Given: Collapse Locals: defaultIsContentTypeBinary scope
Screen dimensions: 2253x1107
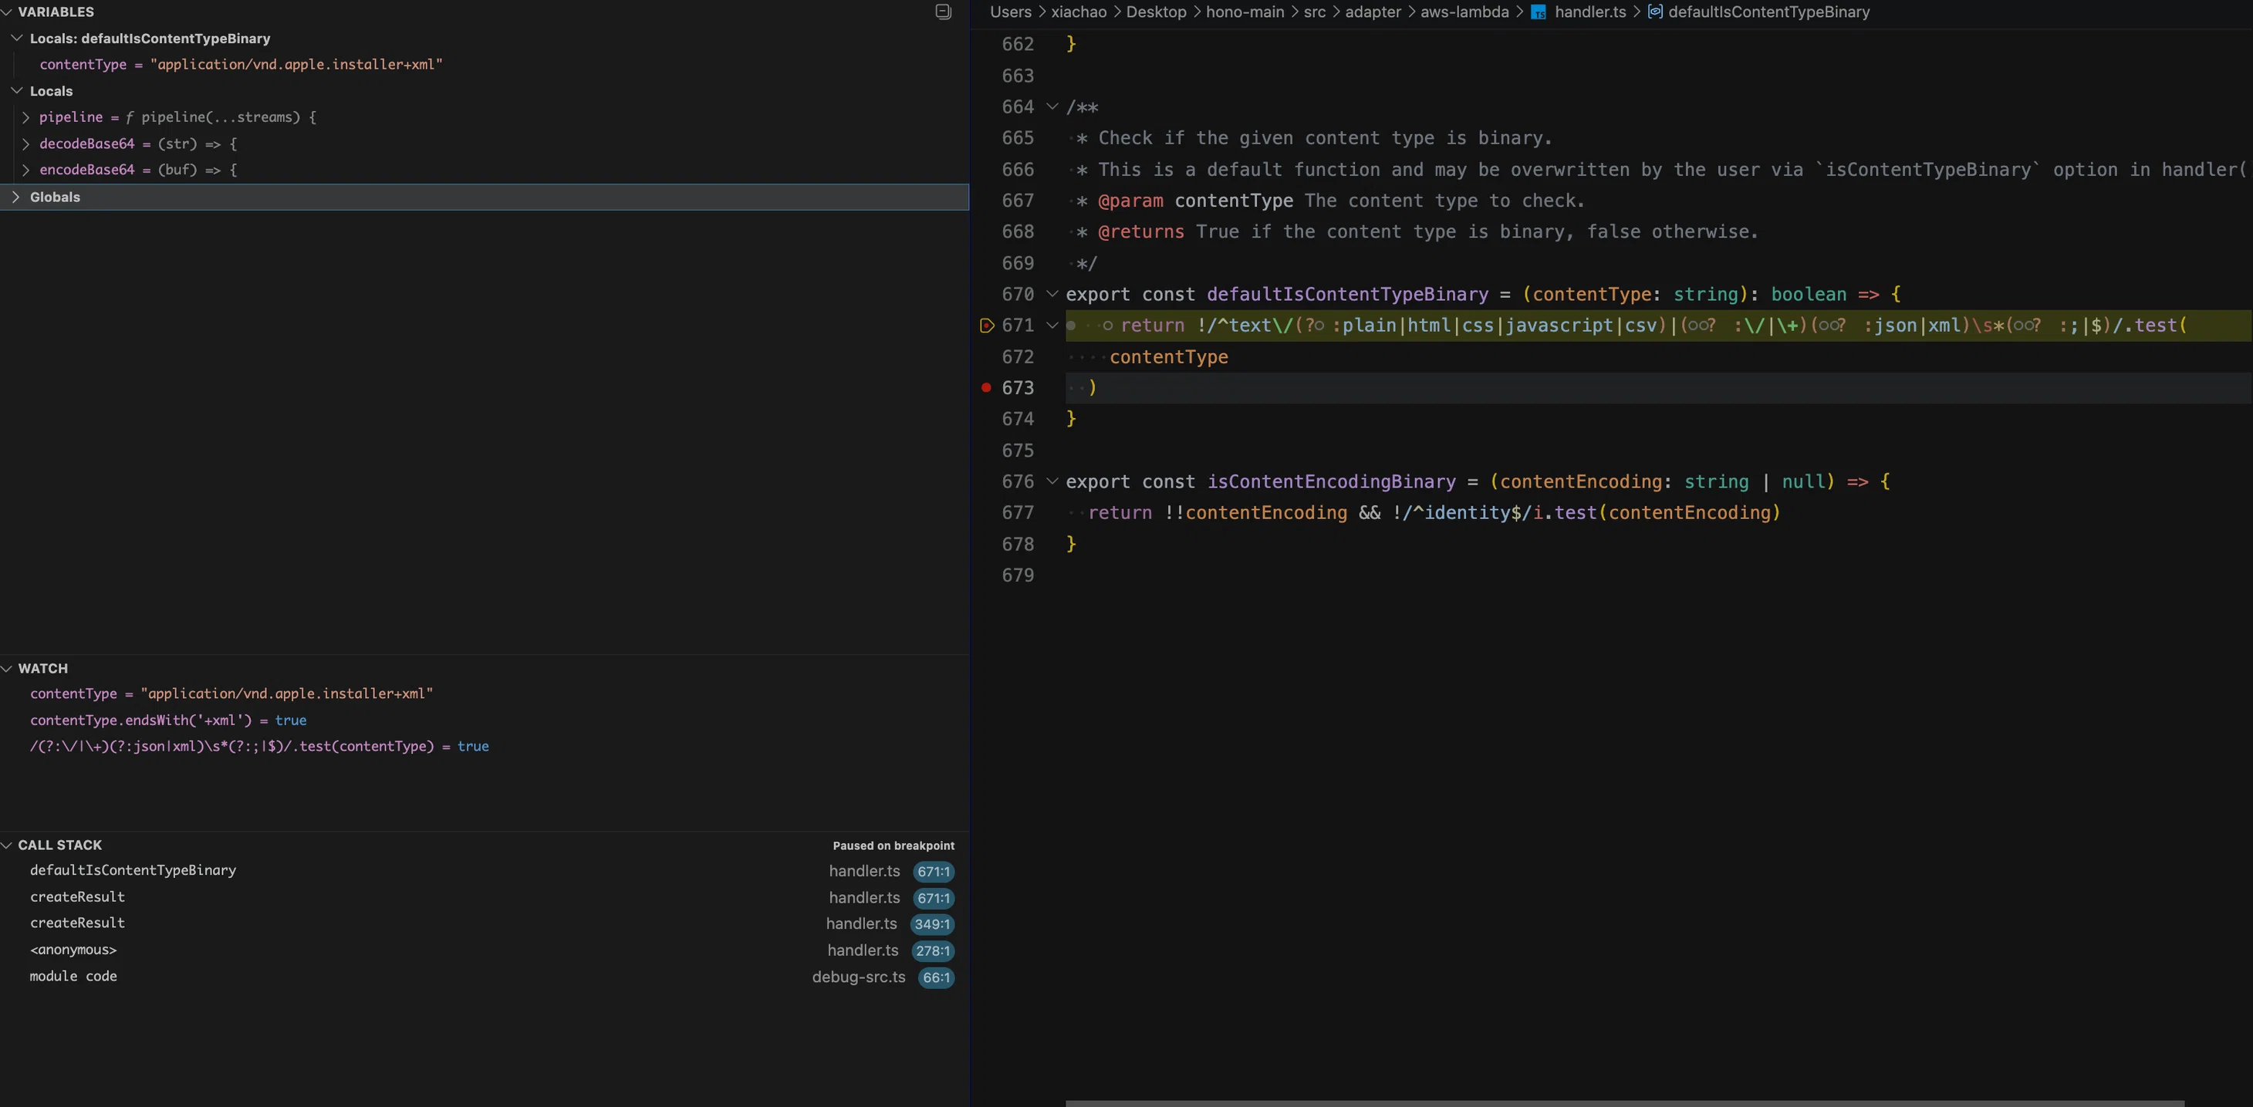Looking at the screenshot, I should [x=17, y=39].
